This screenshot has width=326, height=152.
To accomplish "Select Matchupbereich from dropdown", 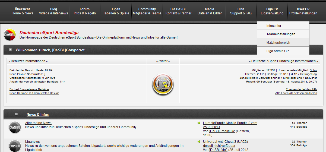I will click(283, 43).
